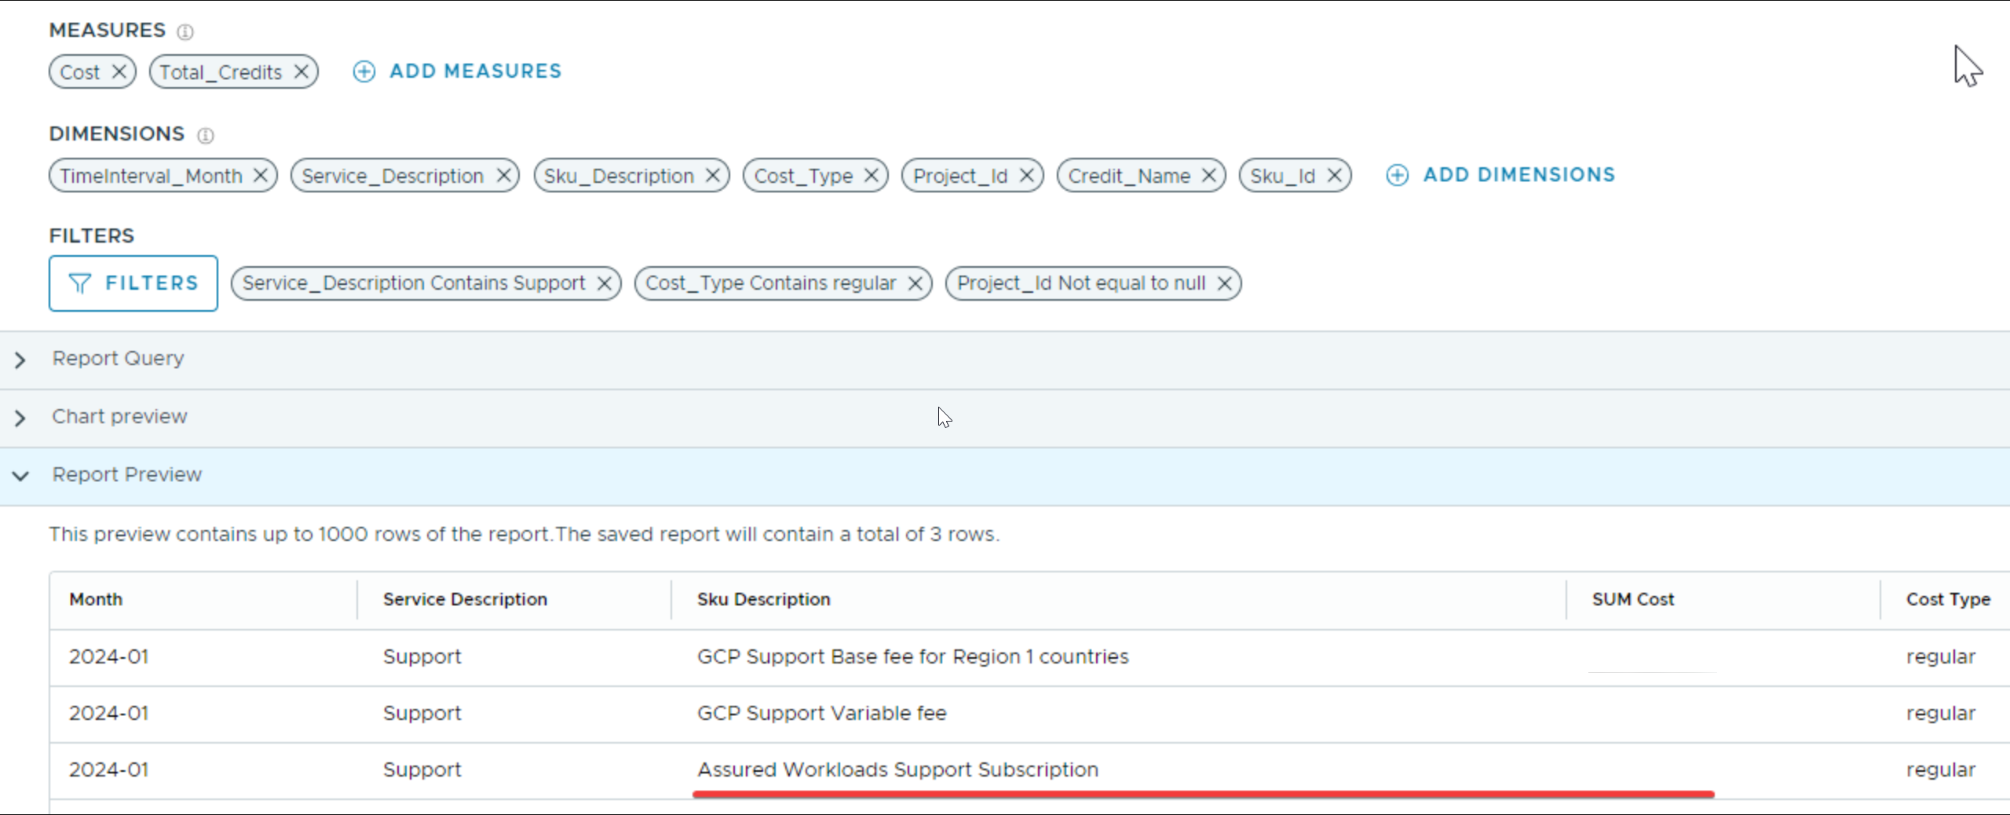Click Add Measures button
Viewport: 2010px width, 815px height.
coord(458,71)
